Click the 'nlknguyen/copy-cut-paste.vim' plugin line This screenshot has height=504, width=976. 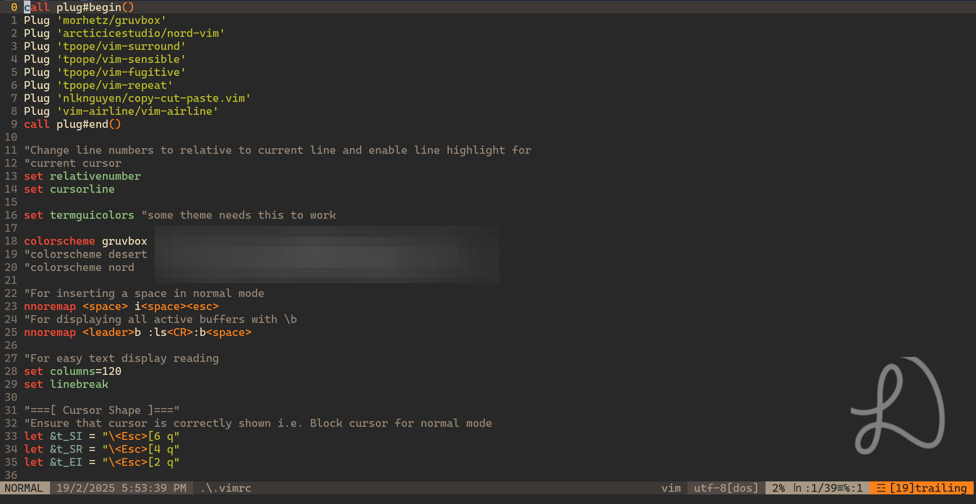click(138, 98)
